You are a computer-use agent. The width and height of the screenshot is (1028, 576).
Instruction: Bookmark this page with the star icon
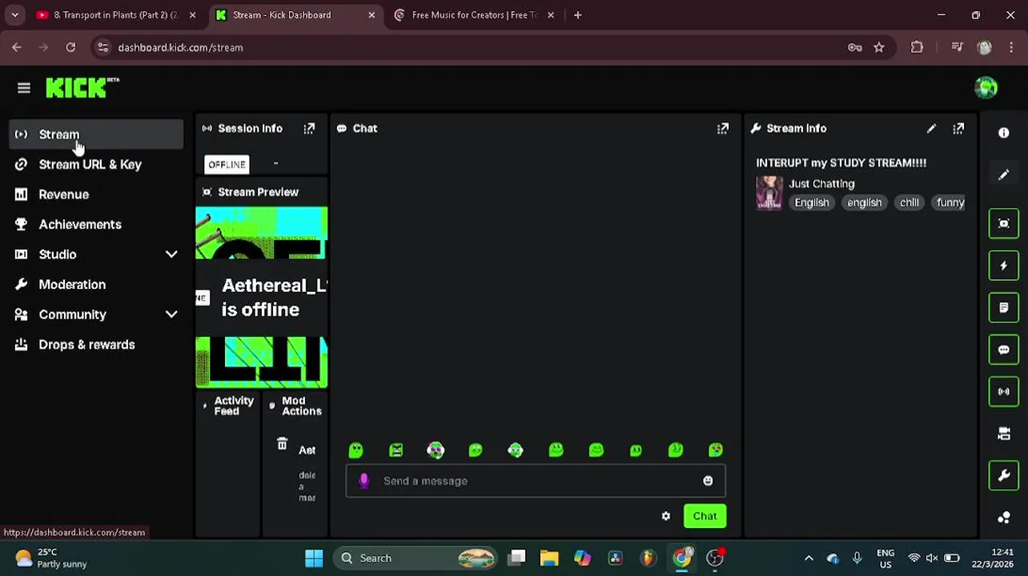point(879,47)
